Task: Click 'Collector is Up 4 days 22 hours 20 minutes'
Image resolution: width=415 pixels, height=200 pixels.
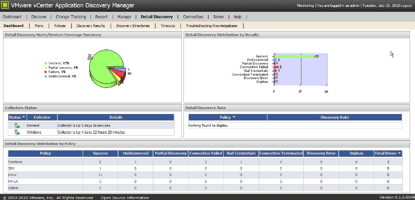Action: (x=91, y=132)
